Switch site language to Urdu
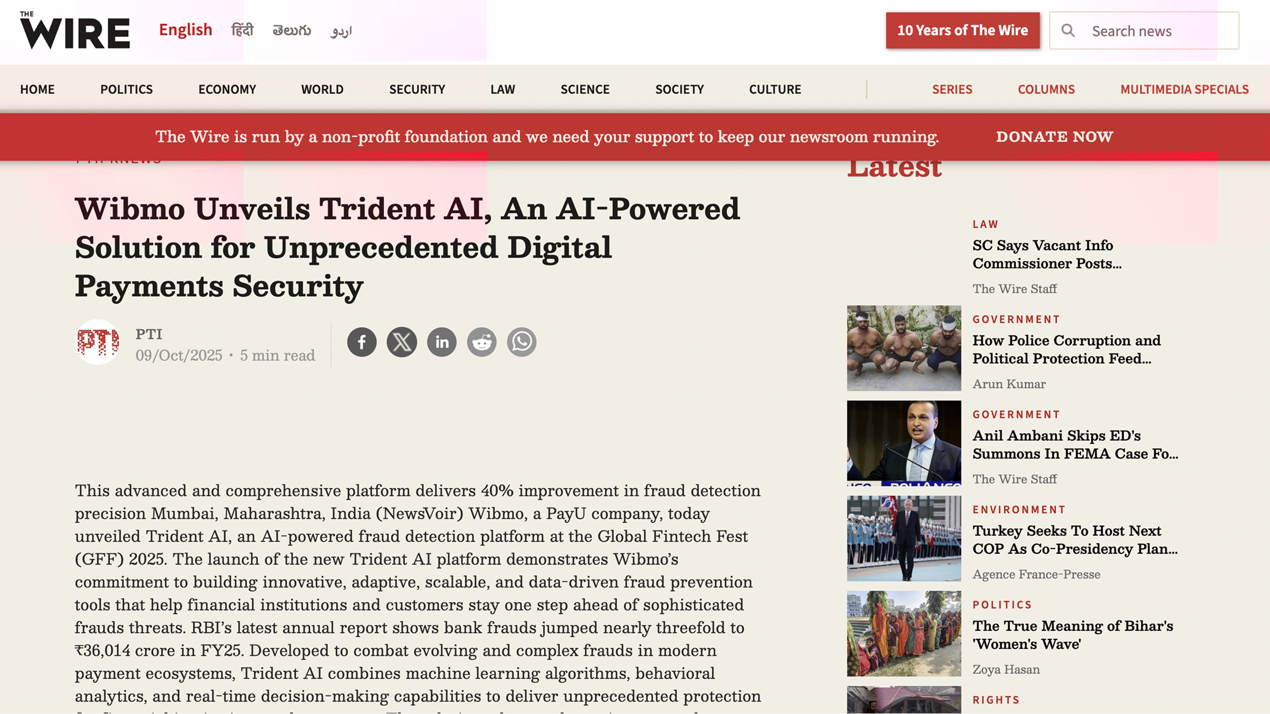1270x714 pixels. [341, 31]
